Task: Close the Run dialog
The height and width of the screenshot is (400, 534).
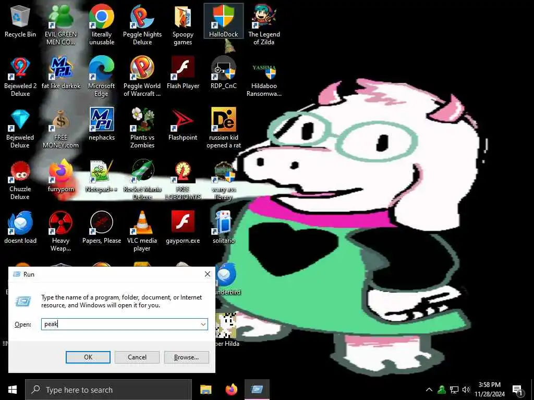Action: tap(208, 274)
